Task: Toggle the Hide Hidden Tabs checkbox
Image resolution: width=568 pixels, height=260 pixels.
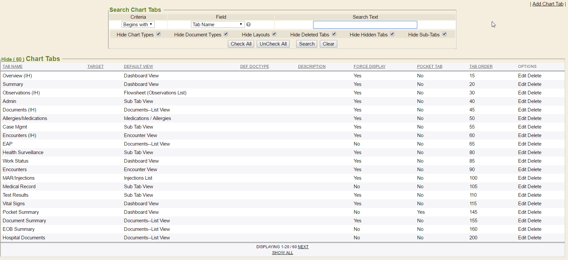Action: click(392, 34)
